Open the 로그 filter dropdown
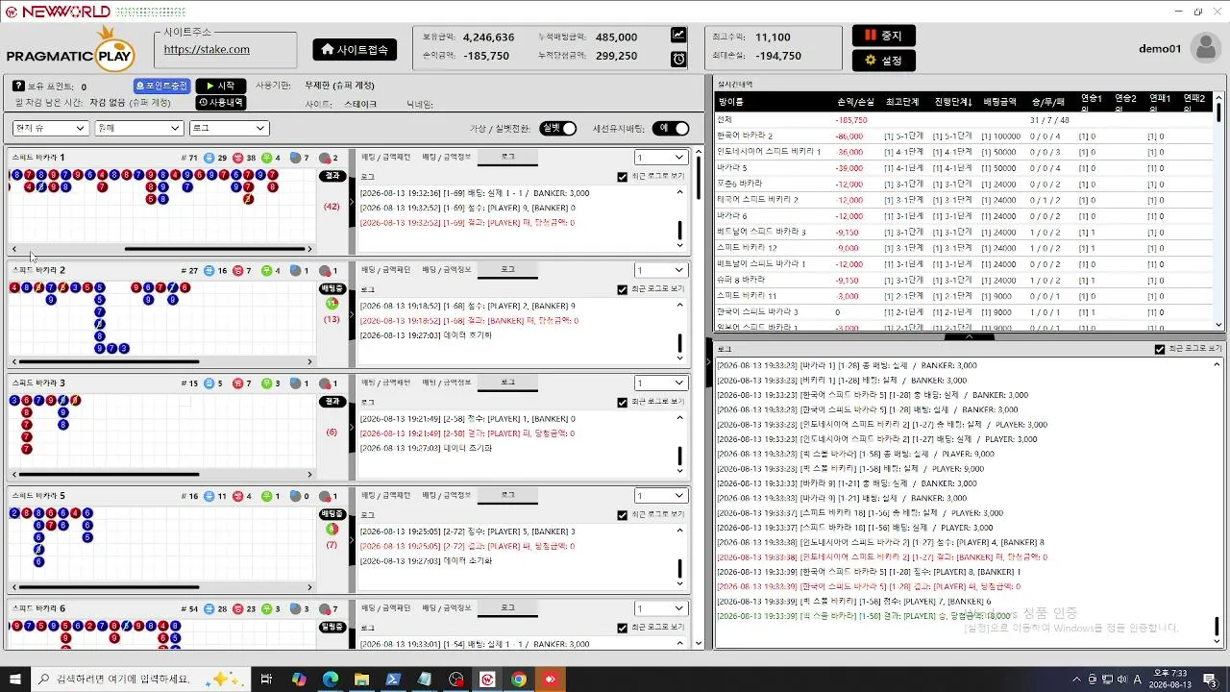Image resolution: width=1230 pixels, height=692 pixels. (x=230, y=128)
